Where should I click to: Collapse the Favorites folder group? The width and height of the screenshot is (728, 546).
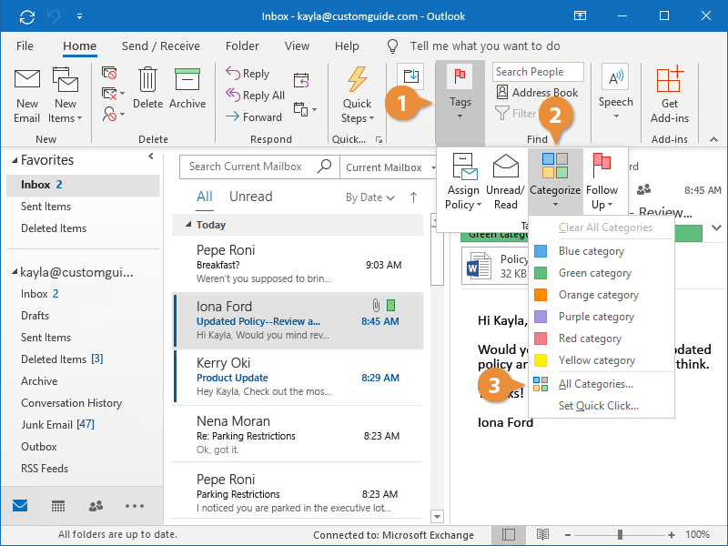coord(13,160)
